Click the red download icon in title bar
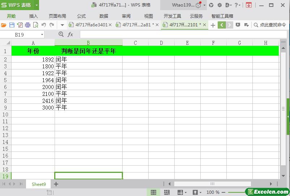This screenshot has height=196, width=290. pos(249,5)
